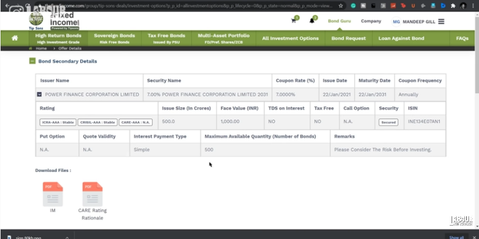Click the Tip Sons logo

point(36,20)
